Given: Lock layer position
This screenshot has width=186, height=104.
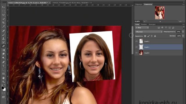Looking at the screenshot, I should [x=152, y=36].
